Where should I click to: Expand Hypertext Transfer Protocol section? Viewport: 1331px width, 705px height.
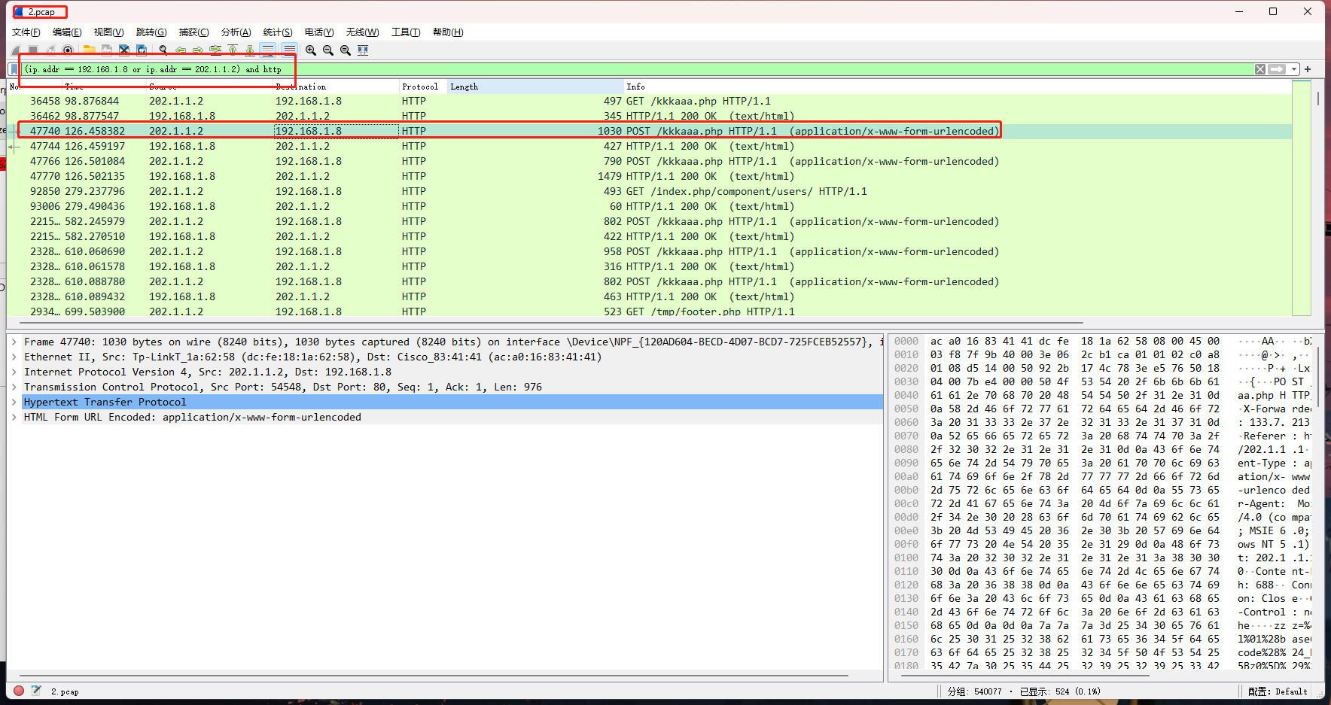14,402
